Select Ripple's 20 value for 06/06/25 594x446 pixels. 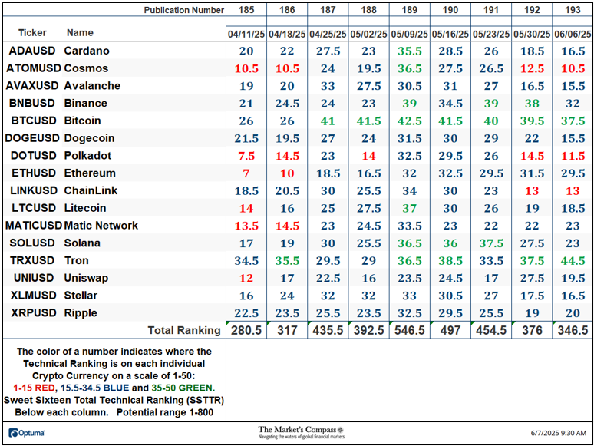click(x=573, y=313)
